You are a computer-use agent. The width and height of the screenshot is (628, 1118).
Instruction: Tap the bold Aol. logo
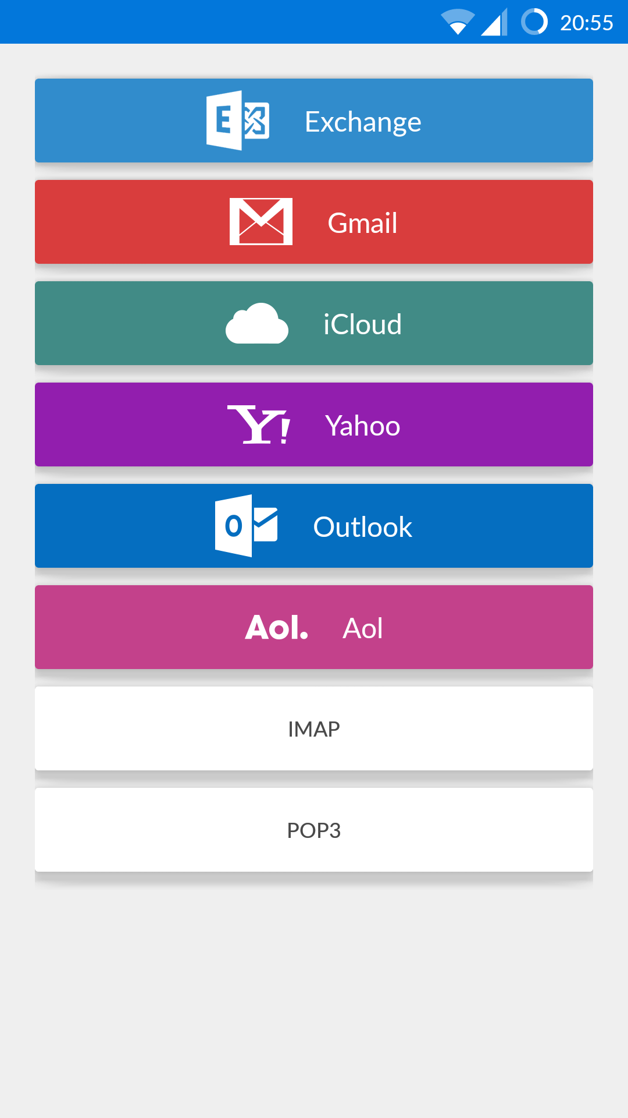click(276, 628)
